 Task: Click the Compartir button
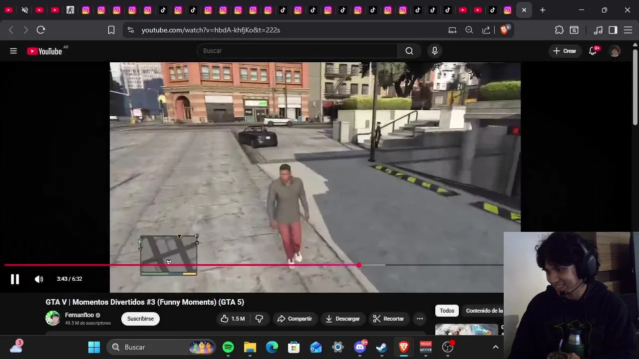295,319
